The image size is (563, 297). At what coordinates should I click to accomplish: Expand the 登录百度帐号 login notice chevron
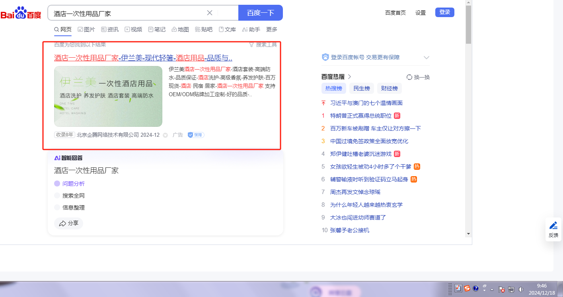427,57
